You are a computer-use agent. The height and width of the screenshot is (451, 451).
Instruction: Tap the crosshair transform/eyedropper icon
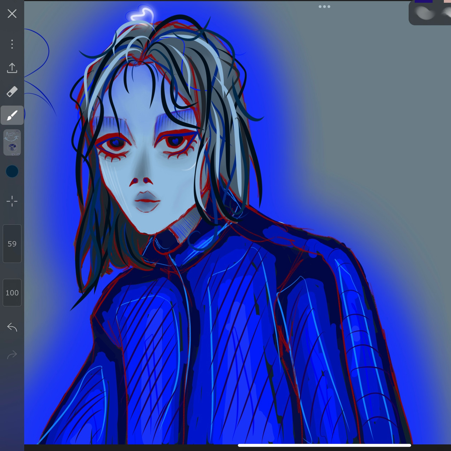coord(12,202)
